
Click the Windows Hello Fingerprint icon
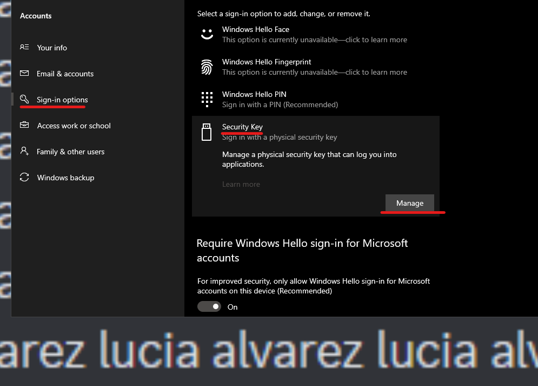(207, 67)
